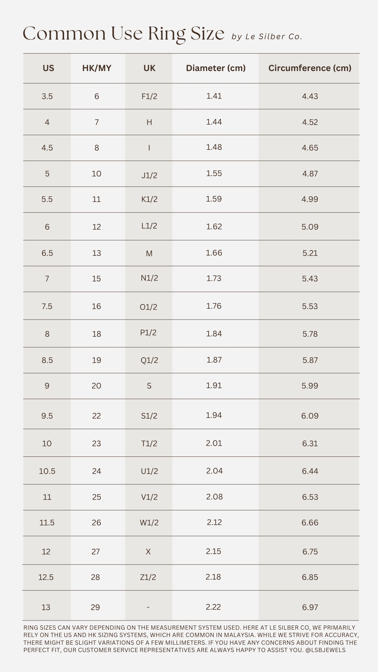Click the Circumference (cm) column header
The width and height of the screenshot is (378, 672).
pyautogui.click(x=310, y=68)
